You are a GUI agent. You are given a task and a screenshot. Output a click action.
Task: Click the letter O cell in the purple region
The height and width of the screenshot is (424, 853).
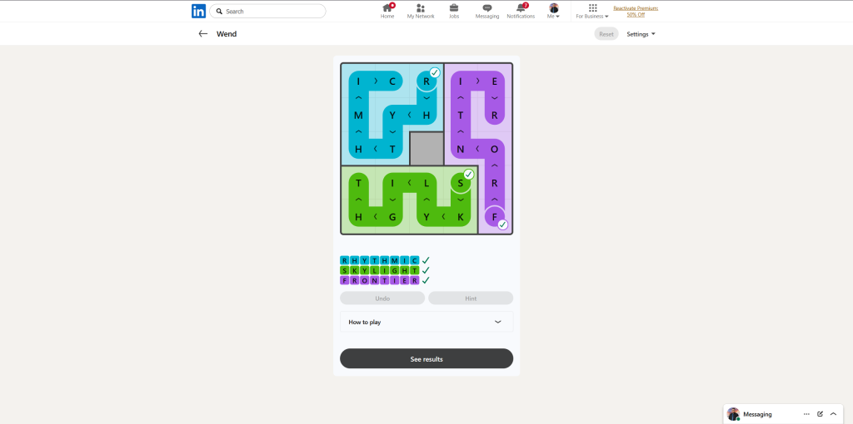coord(495,149)
